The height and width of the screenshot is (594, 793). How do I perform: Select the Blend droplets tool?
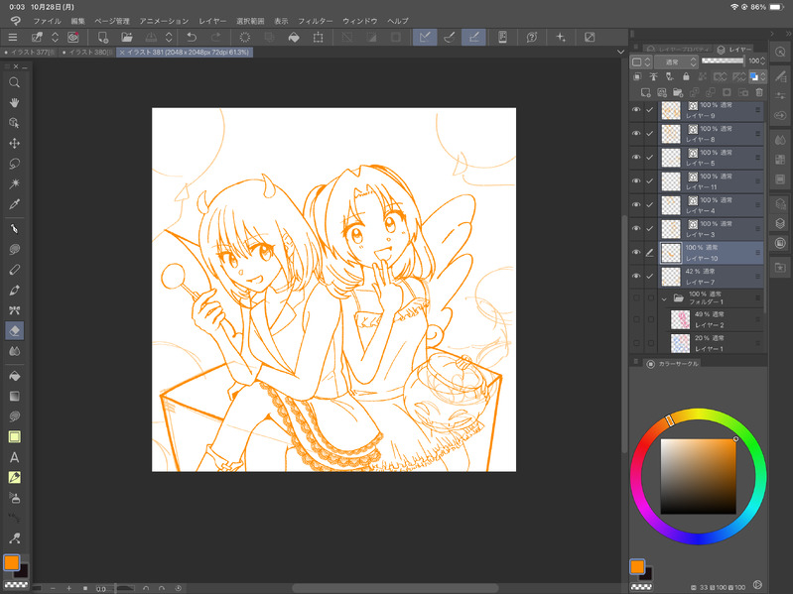(x=14, y=351)
